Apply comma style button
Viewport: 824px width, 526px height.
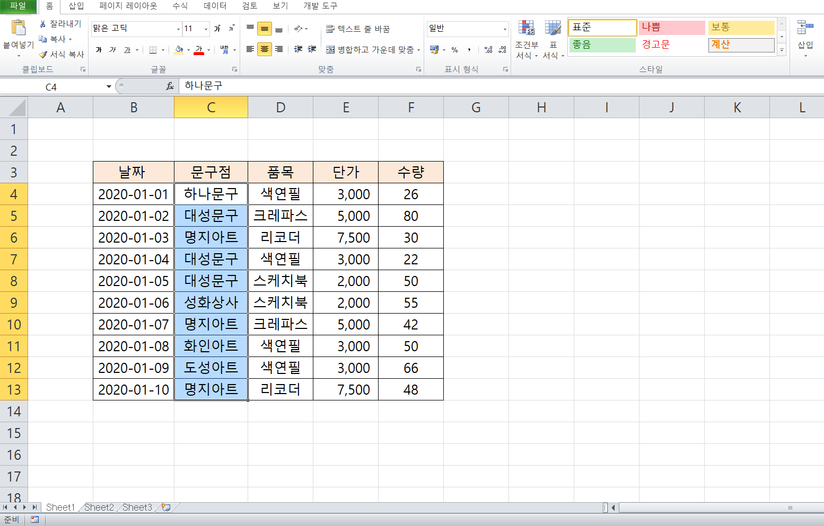469,50
